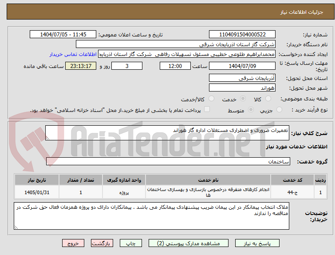
Task: Click the quantity cell in row ج-44
Action: click(81, 192)
